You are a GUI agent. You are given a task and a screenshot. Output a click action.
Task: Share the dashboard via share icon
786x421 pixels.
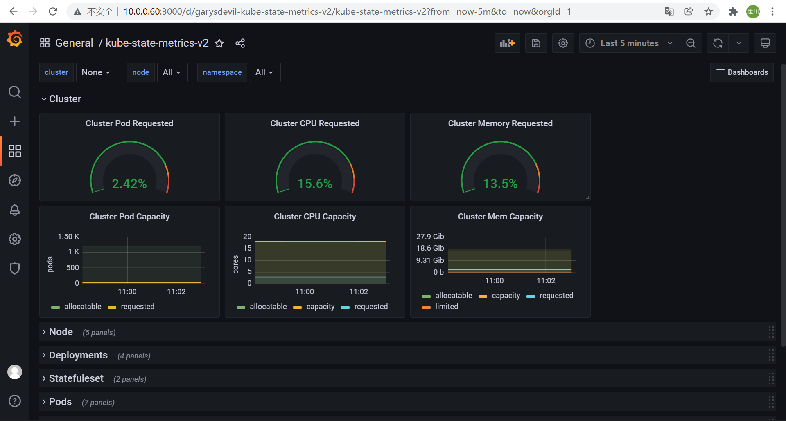(x=240, y=43)
